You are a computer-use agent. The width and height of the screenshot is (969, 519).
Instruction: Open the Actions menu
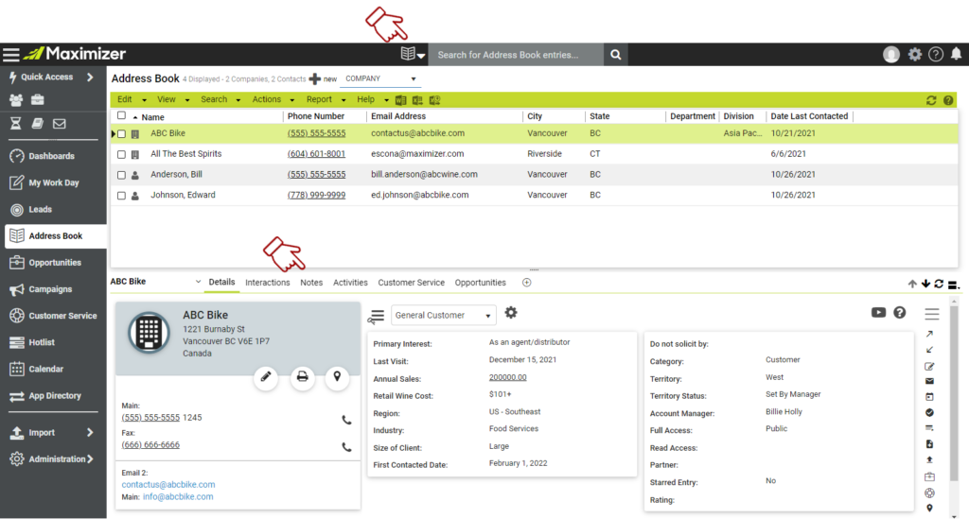click(x=273, y=99)
